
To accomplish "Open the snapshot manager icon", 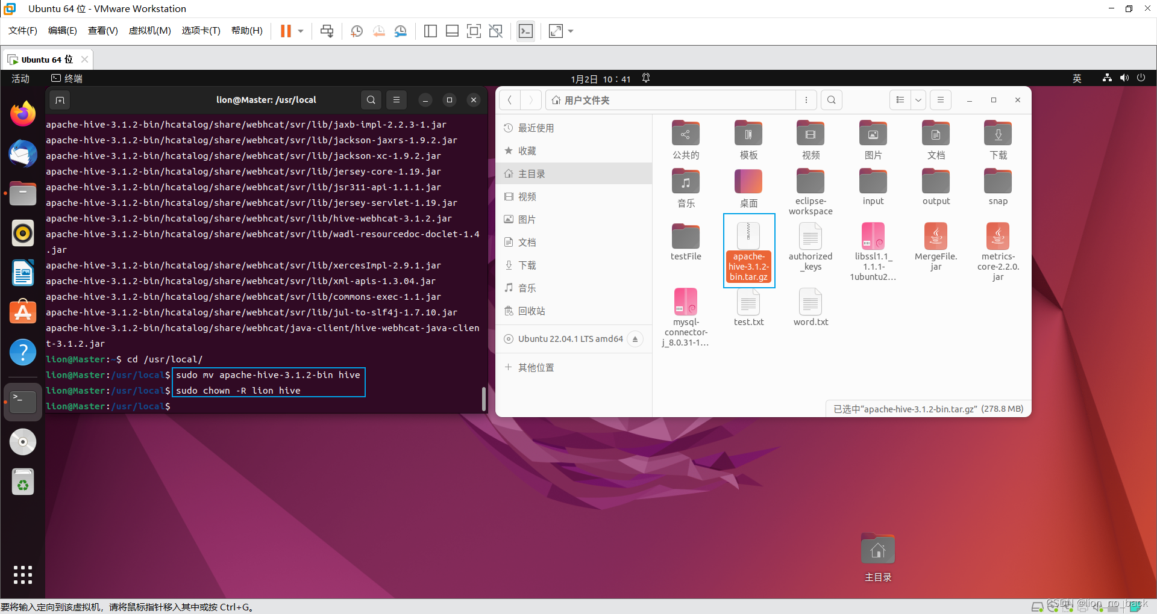I will pos(401,31).
